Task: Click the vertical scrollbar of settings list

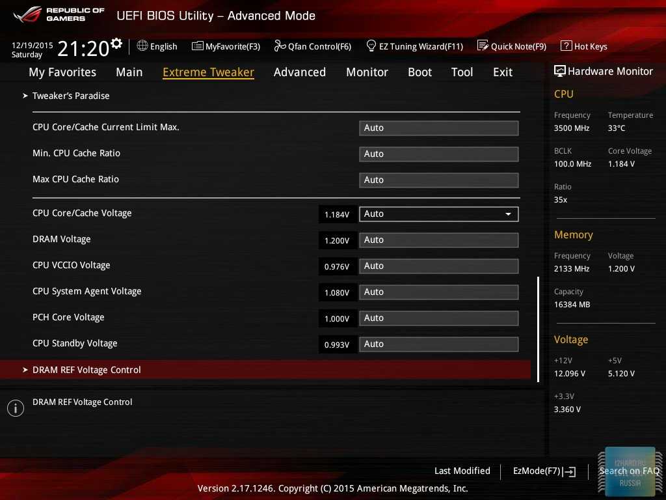Action: pos(538,329)
